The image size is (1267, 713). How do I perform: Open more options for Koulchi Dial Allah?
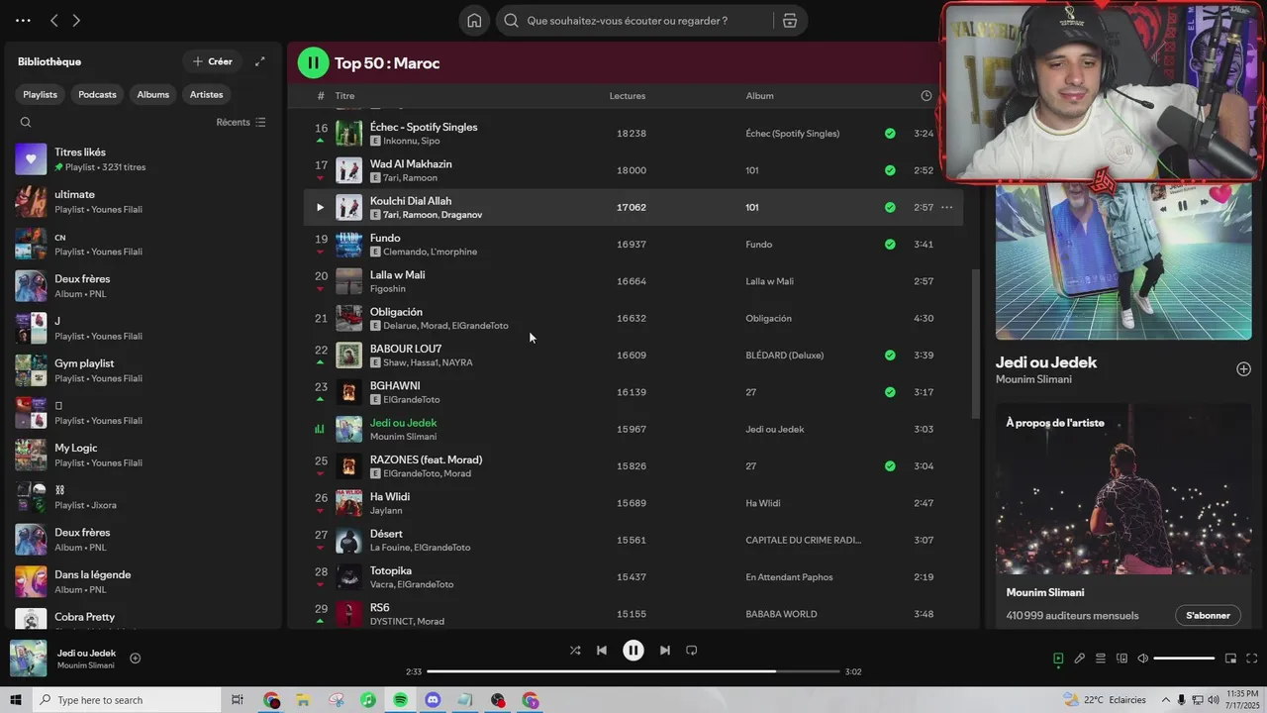click(x=947, y=207)
